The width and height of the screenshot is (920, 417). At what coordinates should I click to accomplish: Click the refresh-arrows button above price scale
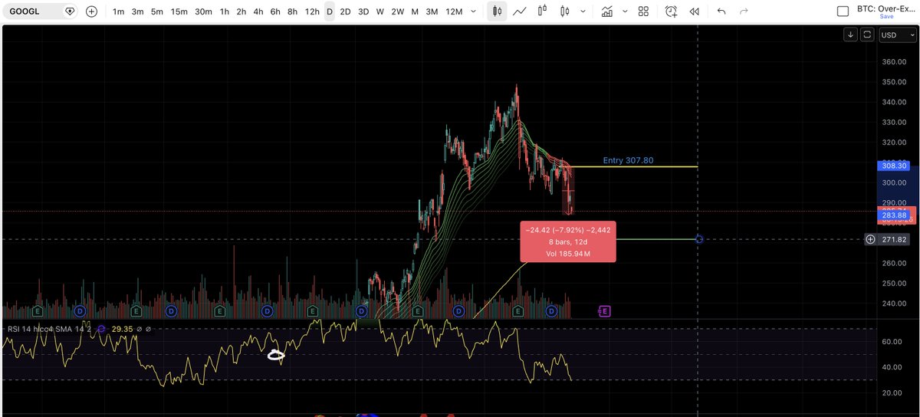(x=867, y=34)
